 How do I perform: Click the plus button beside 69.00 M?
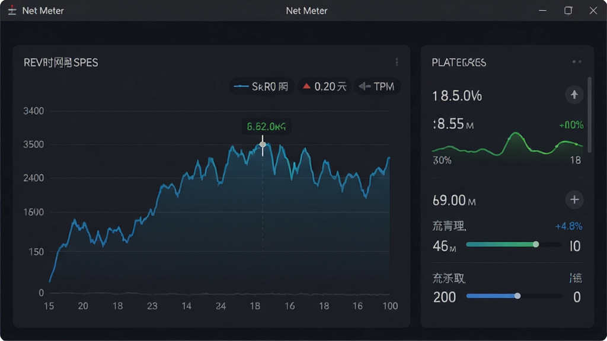point(574,200)
